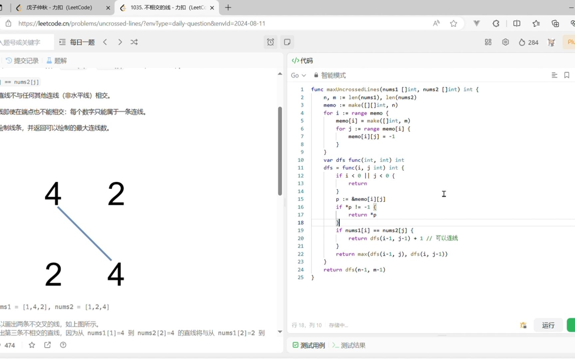Open the timer alarm clock icon

(x=270, y=42)
